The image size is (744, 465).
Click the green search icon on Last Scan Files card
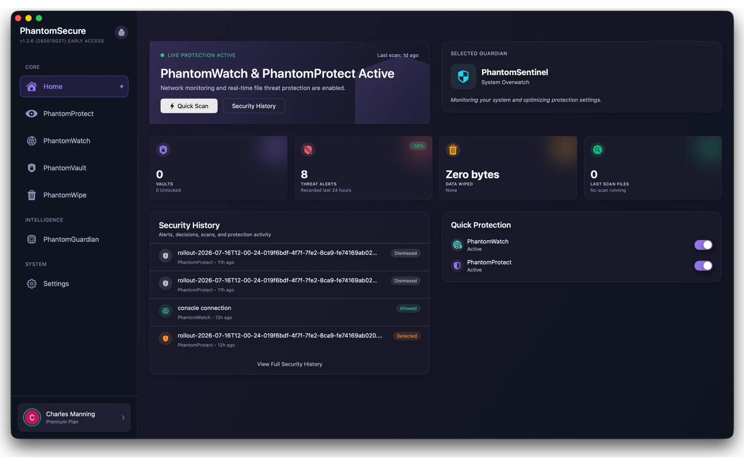click(x=597, y=150)
